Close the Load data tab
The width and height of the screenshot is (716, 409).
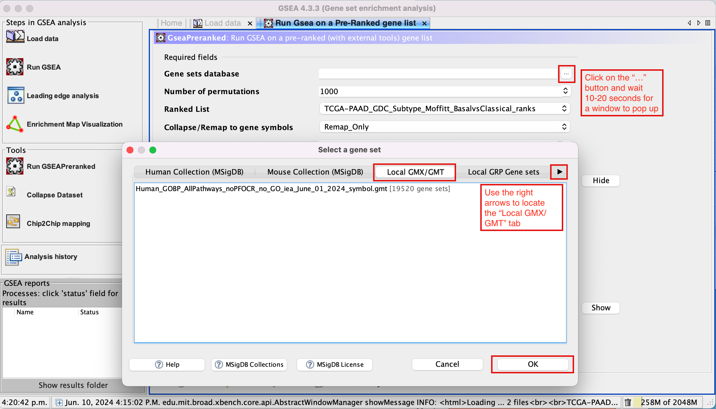250,23
